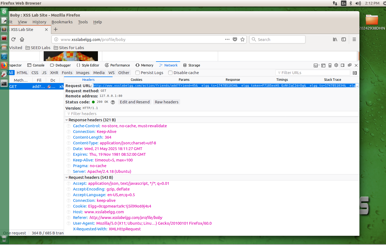Viewport: 386px width, 245px height.
Task: Filter requests by Images
Action: pyautogui.click(x=83, y=73)
